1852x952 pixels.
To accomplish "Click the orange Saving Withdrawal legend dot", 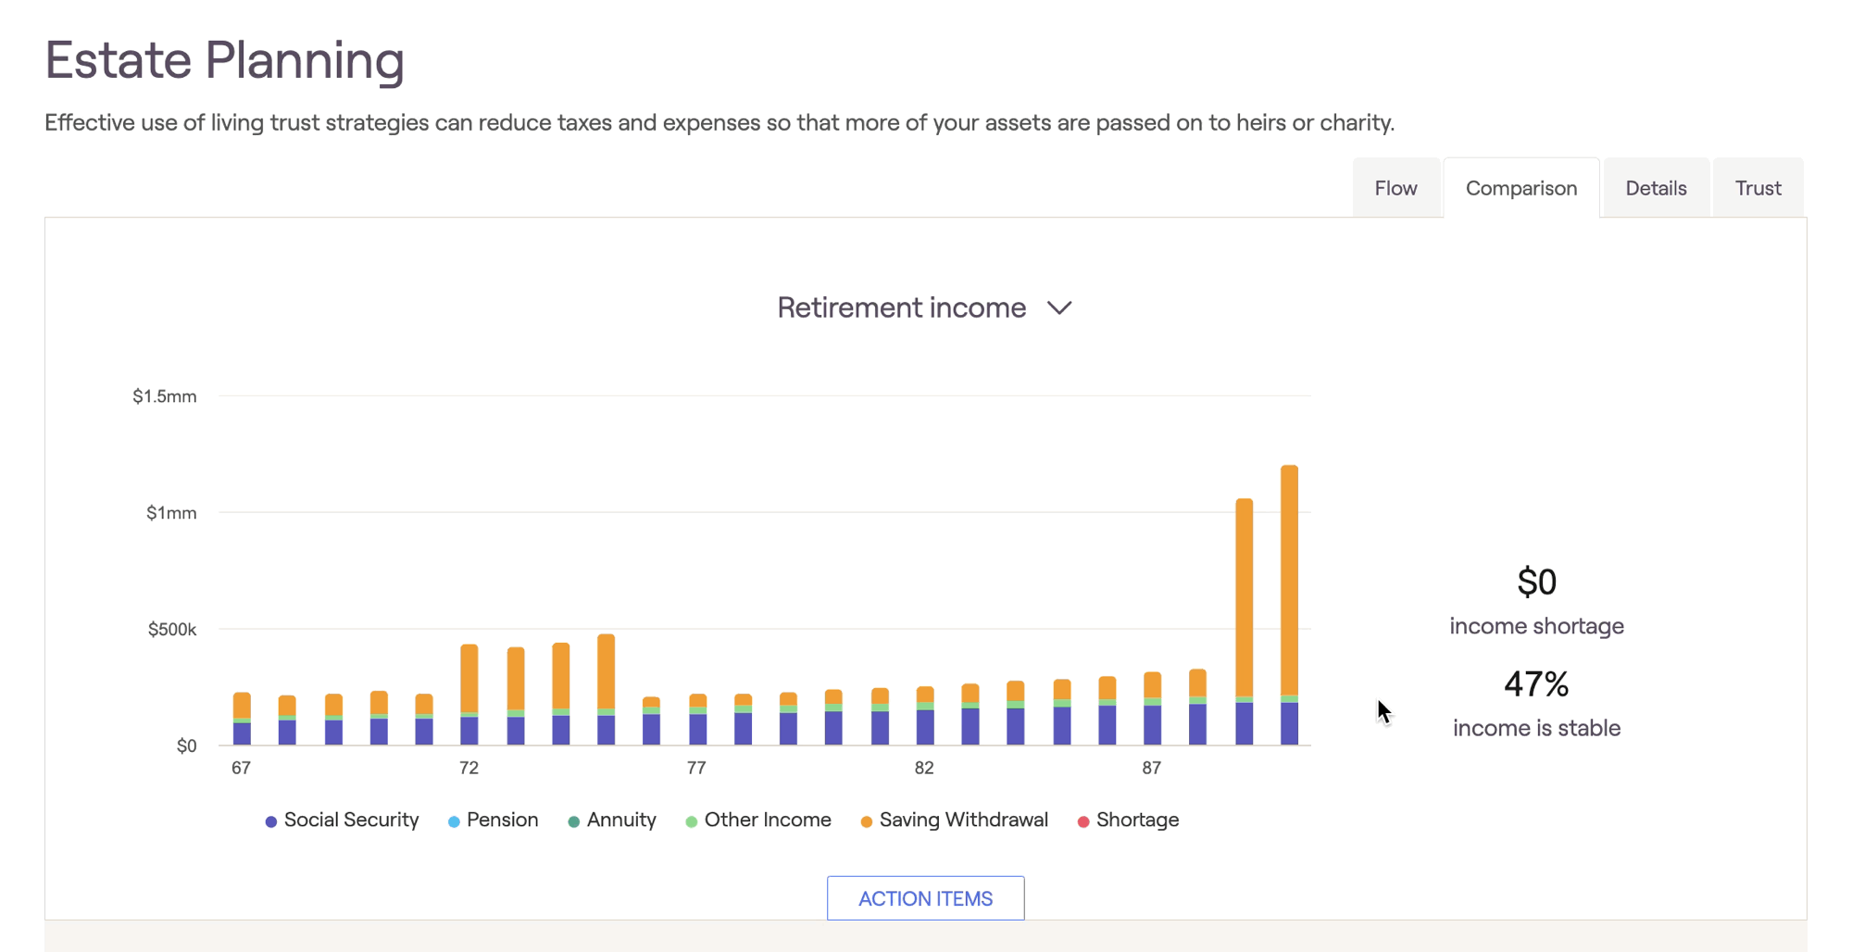I will coord(867,821).
